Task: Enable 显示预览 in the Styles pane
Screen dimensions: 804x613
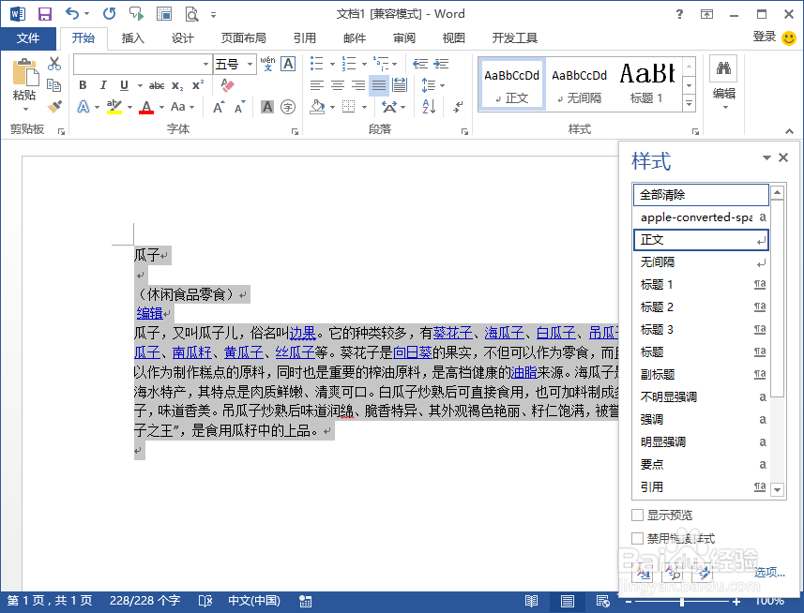Action: click(636, 515)
